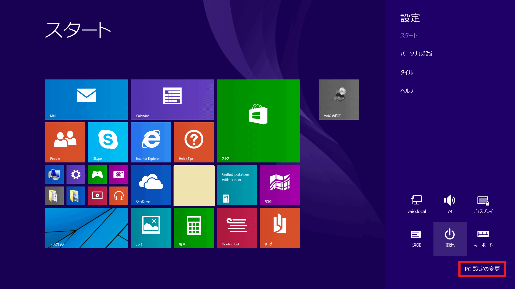Open キーボード keyboard input options

(x=483, y=239)
